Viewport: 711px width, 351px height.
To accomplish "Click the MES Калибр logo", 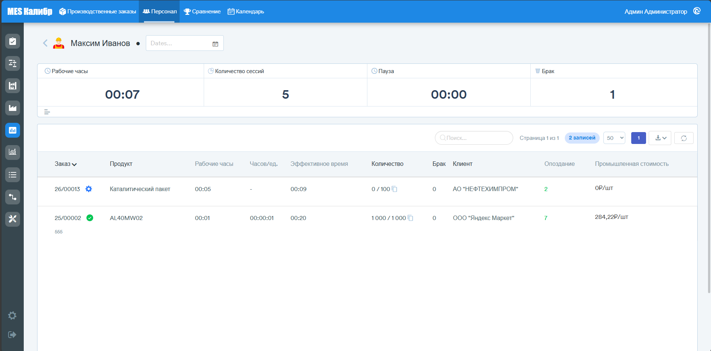I will tap(30, 12).
